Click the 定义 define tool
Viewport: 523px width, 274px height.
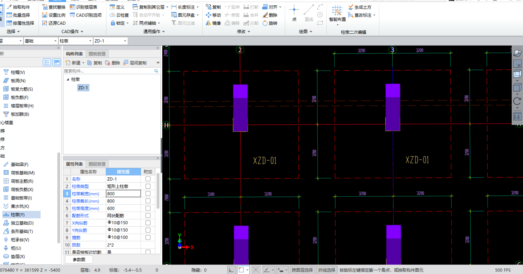click(117, 7)
